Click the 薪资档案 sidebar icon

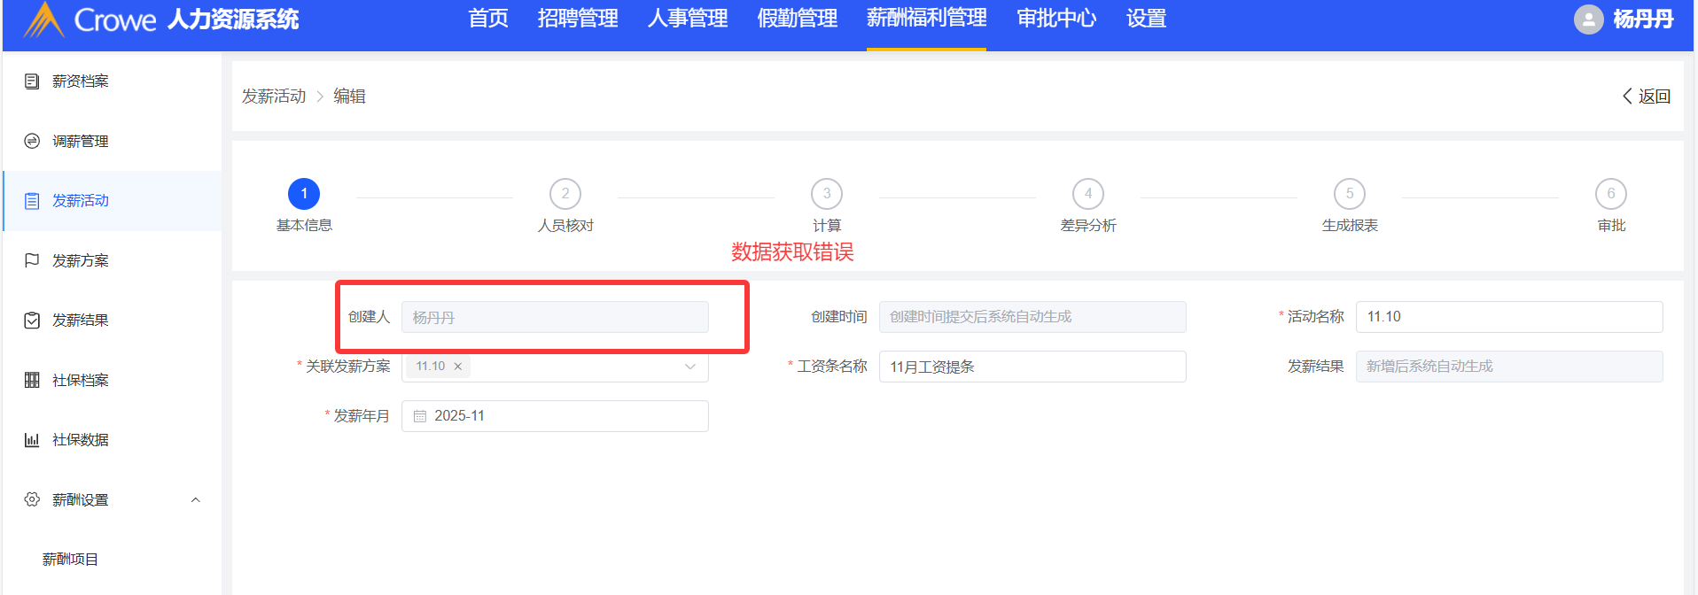pos(32,81)
